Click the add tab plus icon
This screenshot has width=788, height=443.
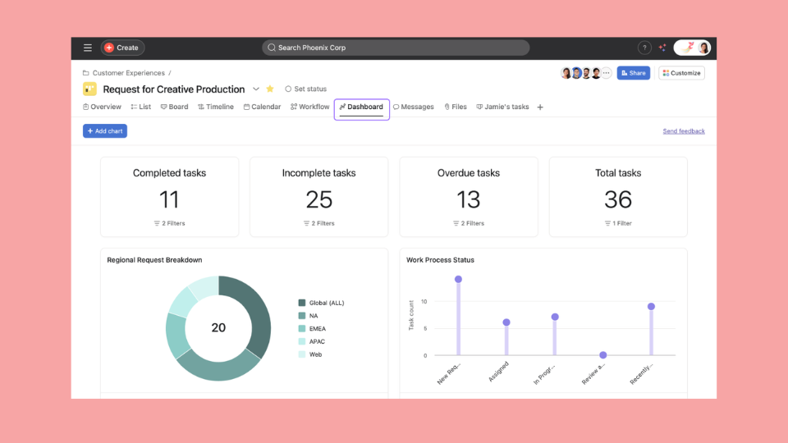click(540, 107)
